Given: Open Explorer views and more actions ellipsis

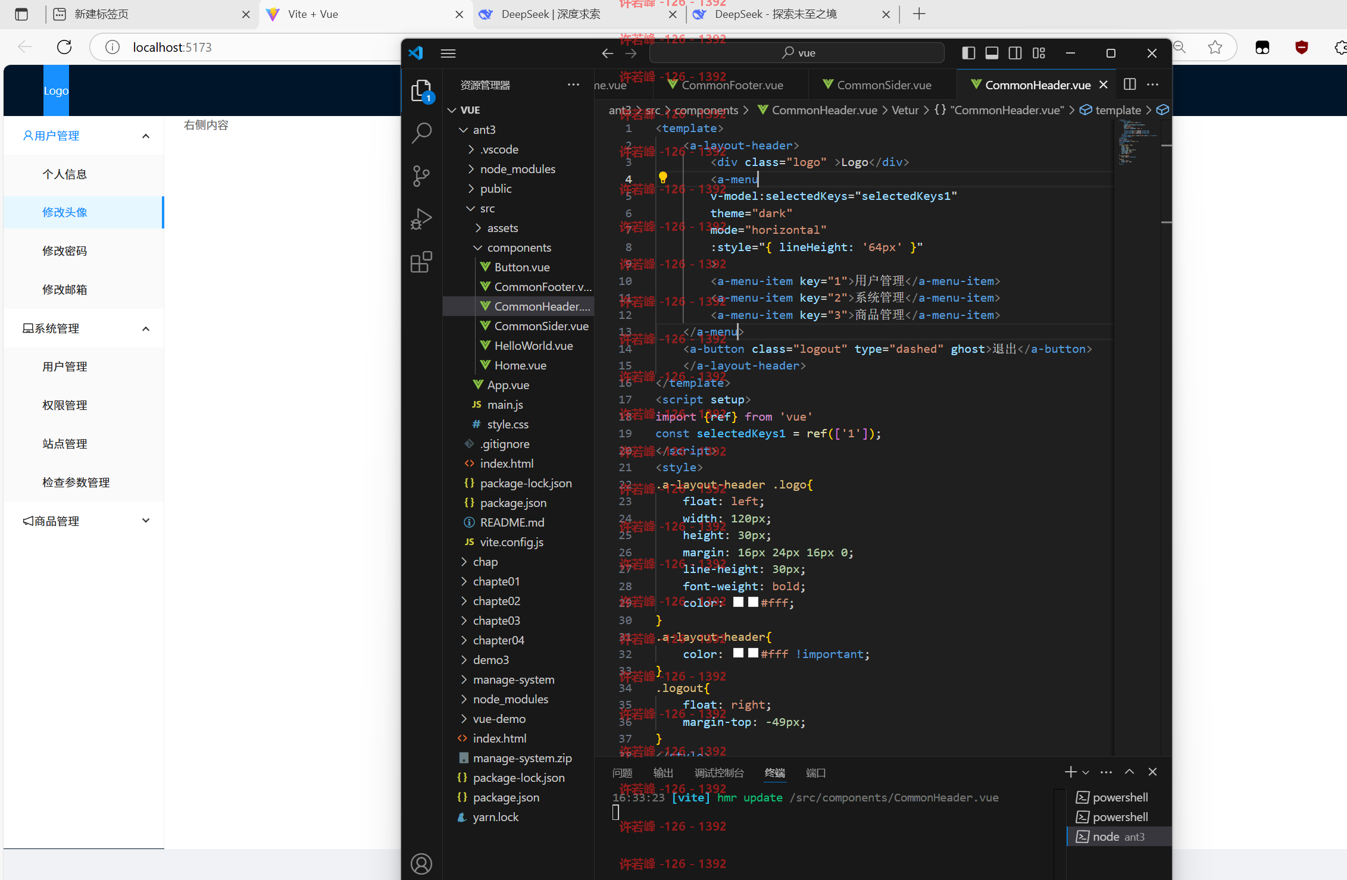Looking at the screenshot, I should [573, 84].
